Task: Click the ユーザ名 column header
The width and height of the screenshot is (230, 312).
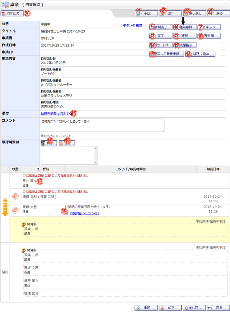Action: [43, 169]
